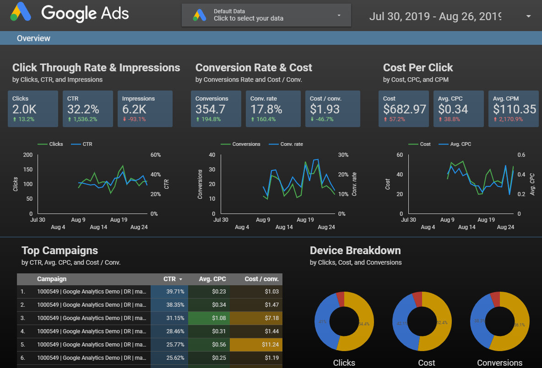Click the CTR column sort arrow
The width and height of the screenshot is (542, 368).
180,279
